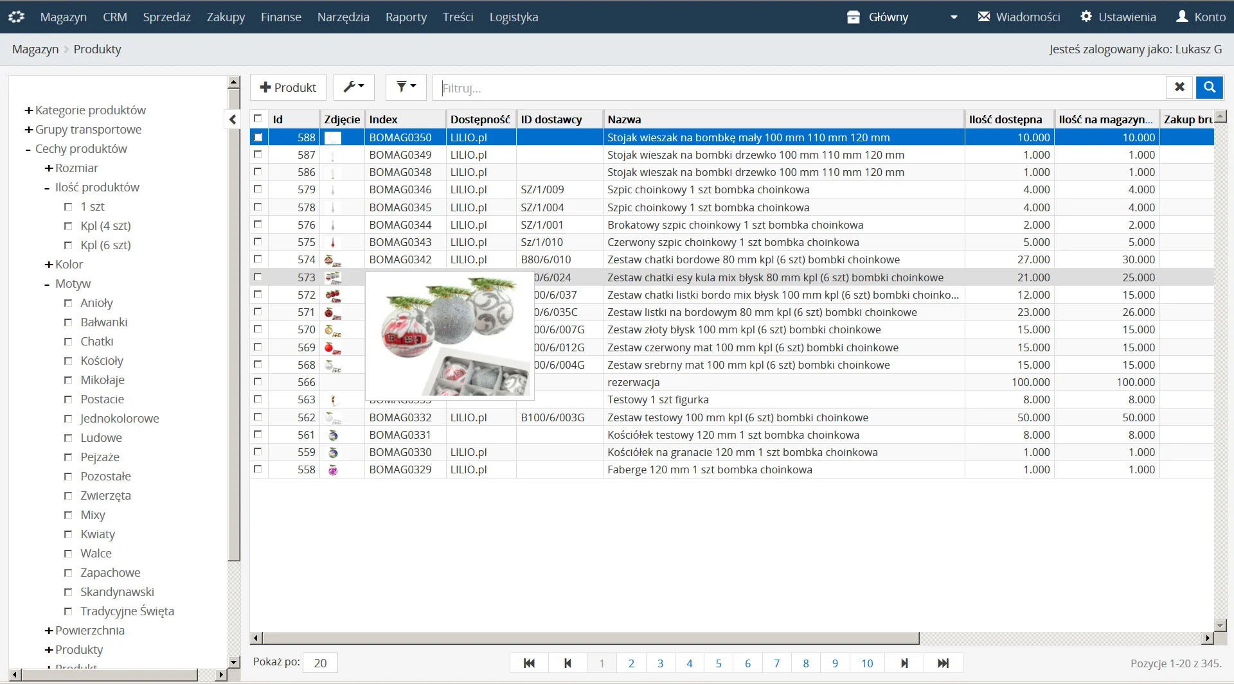Run search with the magnifier button
1234x684 pixels.
click(x=1209, y=87)
